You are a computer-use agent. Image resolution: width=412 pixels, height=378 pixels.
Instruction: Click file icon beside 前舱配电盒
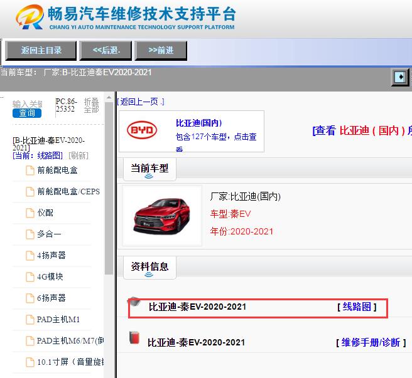[x=30, y=171]
